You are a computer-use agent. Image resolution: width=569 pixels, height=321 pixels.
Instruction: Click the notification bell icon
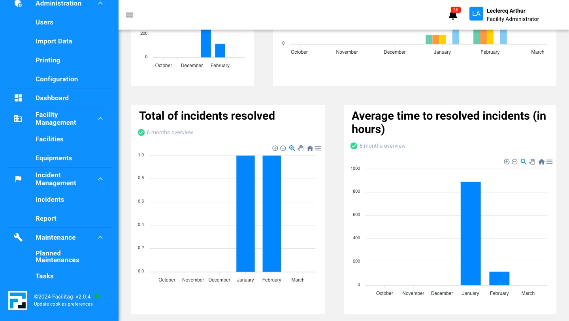point(453,16)
